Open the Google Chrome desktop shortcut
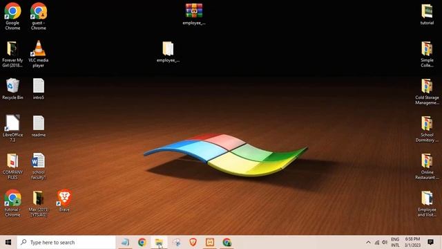Viewport: 442px width, 249px height. tap(12, 16)
